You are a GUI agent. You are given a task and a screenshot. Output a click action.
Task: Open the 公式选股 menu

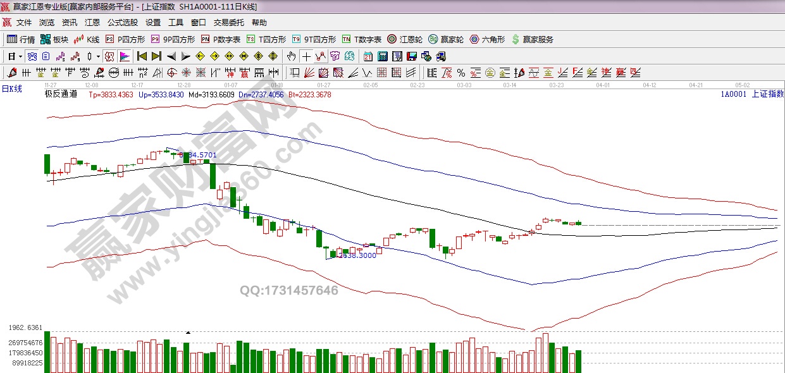[122, 22]
